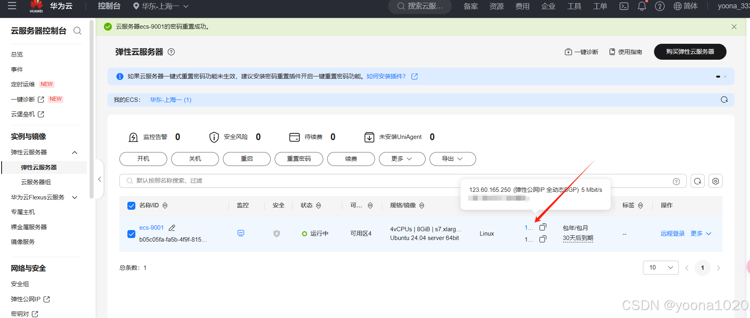The height and width of the screenshot is (318, 750).
Task: Click 购买弹性云服务器 button
Action: click(690, 52)
